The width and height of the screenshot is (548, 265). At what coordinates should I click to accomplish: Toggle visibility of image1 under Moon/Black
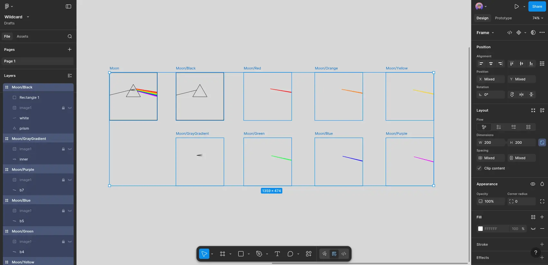pyautogui.click(x=70, y=108)
